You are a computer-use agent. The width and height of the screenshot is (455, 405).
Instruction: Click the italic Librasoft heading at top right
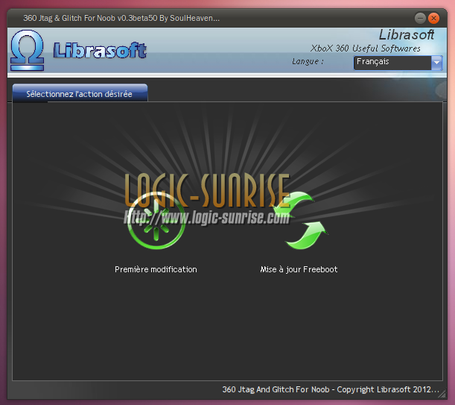(406, 35)
